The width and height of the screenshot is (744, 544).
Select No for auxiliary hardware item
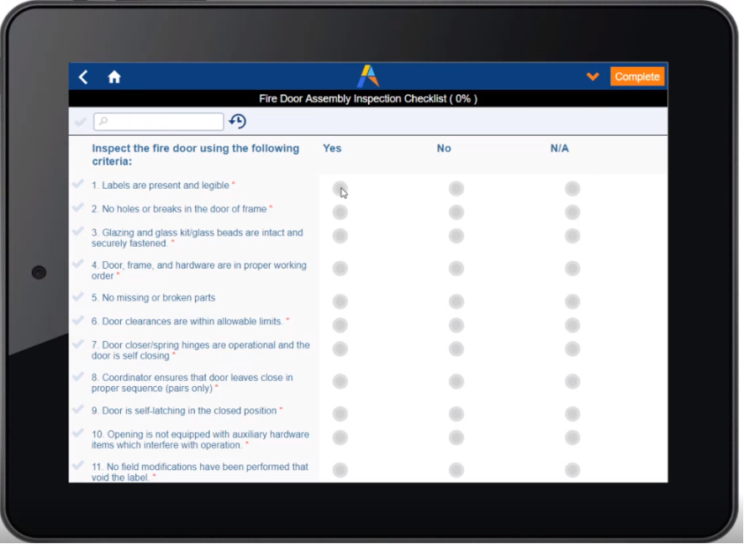pyautogui.click(x=456, y=438)
